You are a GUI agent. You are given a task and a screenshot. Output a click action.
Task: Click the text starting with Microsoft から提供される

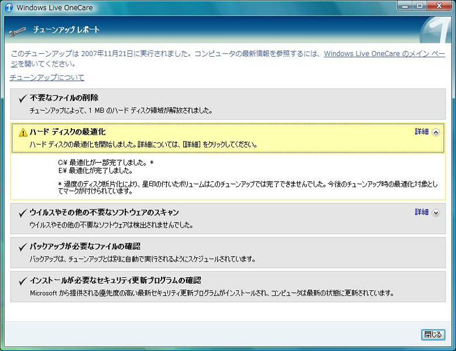212,293
